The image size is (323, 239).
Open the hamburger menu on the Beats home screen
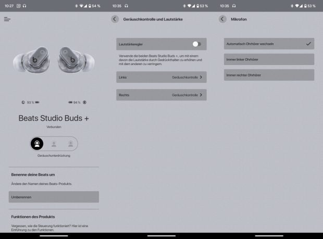coord(7,19)
